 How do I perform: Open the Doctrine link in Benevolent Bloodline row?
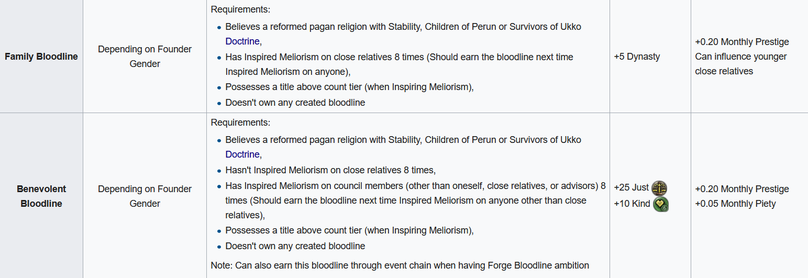(242, 154)
